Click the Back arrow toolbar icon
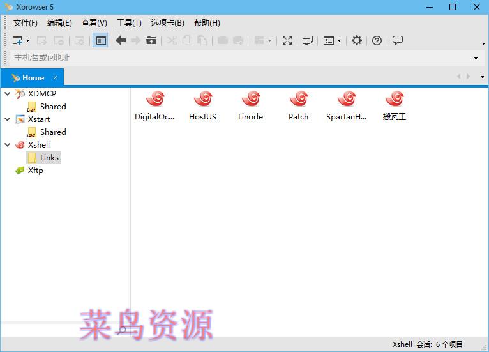 pos(121,41)
